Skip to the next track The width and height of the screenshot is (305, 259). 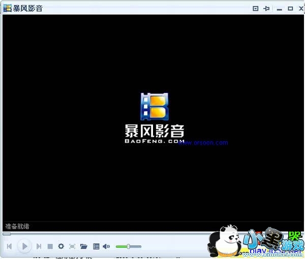click(39, 246)
